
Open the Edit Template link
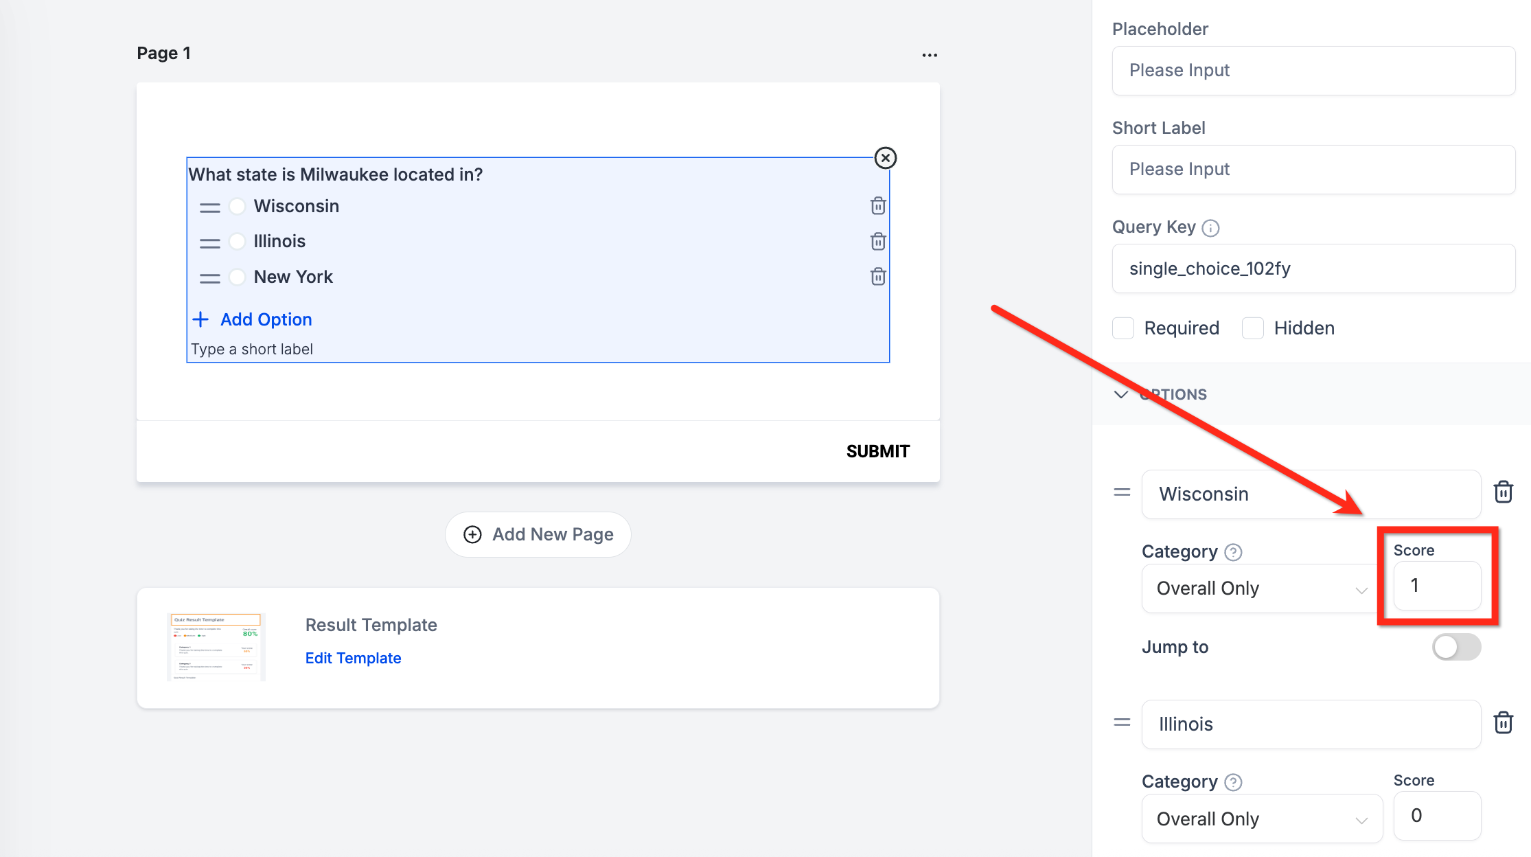click(353, 658)
